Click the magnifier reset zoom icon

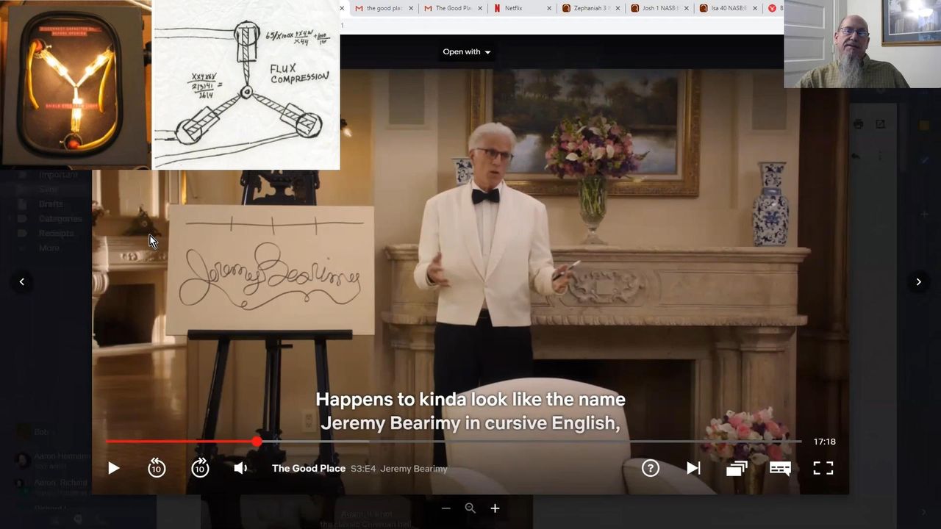(470, 508)
